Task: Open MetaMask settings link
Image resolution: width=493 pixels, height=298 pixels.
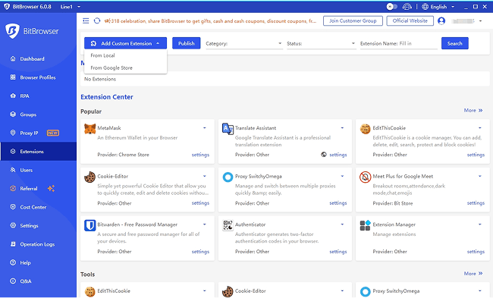Action: pyautogui.click(x=200, y=155)
